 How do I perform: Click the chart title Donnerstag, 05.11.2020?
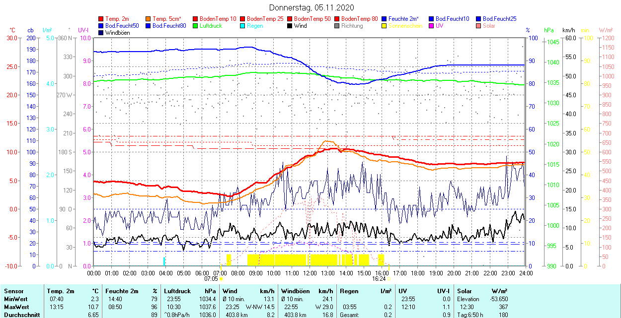pos(311,7)
